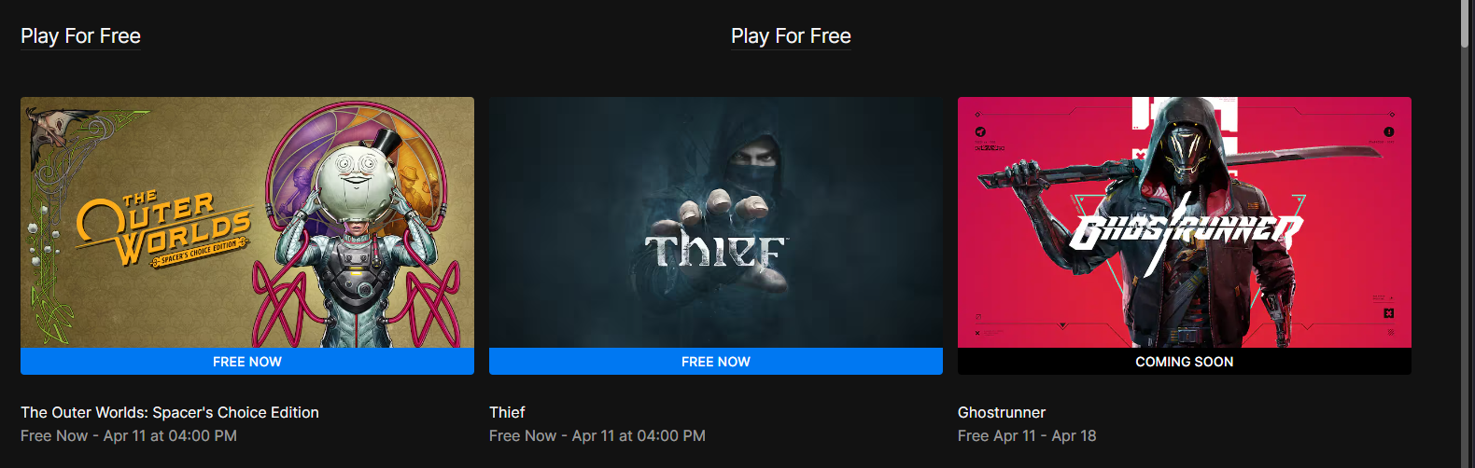1475x468 pixels.
Task: Click the FREE NOW banner under Outer Worlds
Action: 247,362
